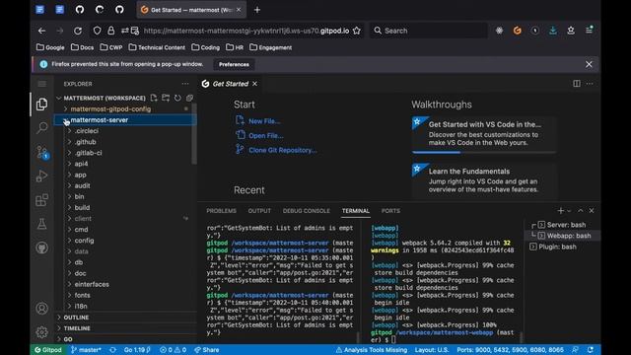Click the New File... link
Screen dimensions: 631x355
coord(264,121)
